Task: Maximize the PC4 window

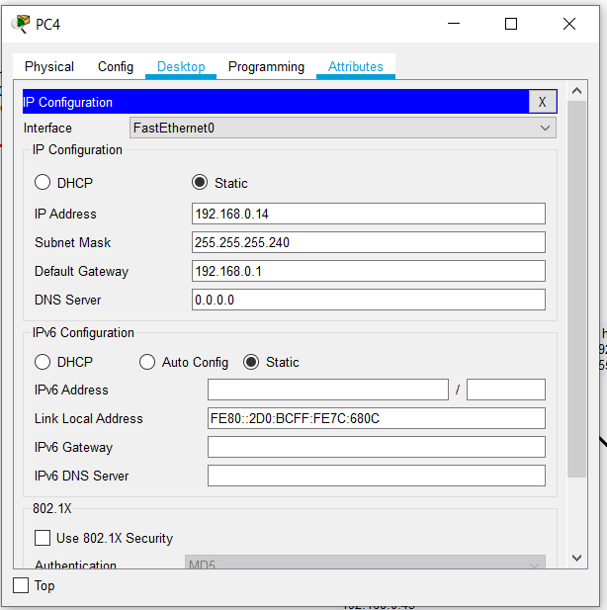Action: (511, 24)
